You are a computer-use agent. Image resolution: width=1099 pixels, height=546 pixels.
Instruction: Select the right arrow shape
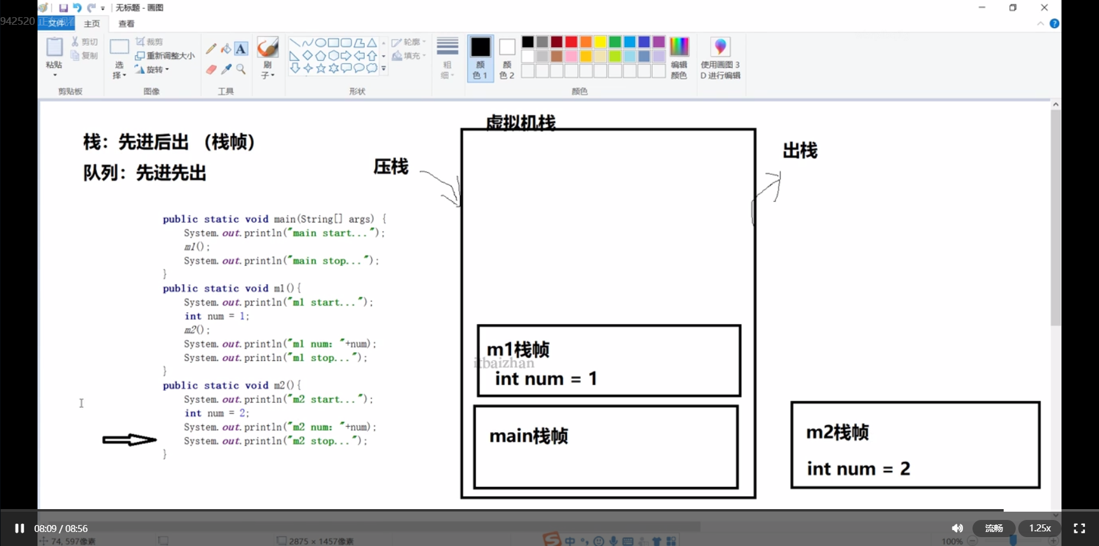tap(346, 55)
